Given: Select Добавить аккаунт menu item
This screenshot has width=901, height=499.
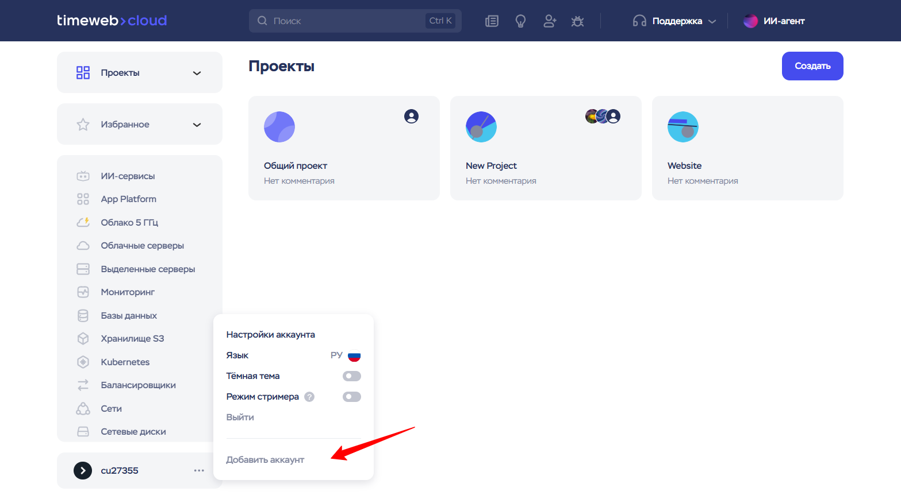Looking at the screenshot, I should [266, 460].
